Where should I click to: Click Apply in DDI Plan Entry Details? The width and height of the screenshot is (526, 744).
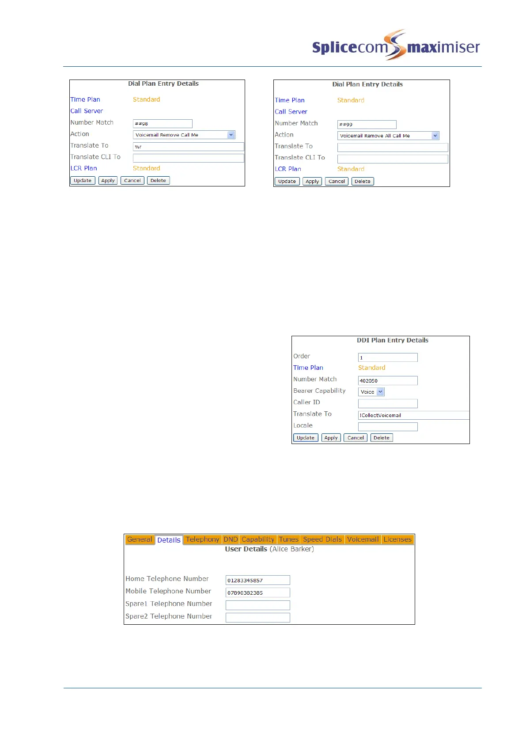click(331, 438)
